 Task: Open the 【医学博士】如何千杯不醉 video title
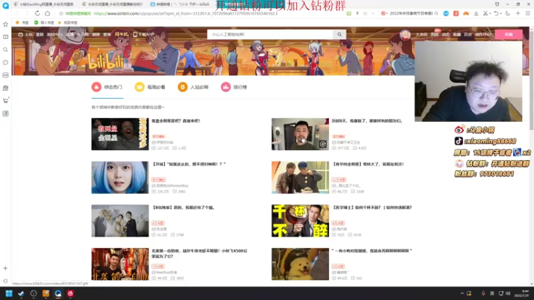pos(372,207)
